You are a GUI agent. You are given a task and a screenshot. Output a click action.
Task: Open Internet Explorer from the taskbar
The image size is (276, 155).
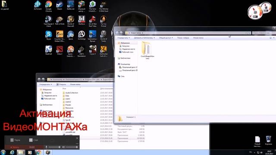pos(12,152)
